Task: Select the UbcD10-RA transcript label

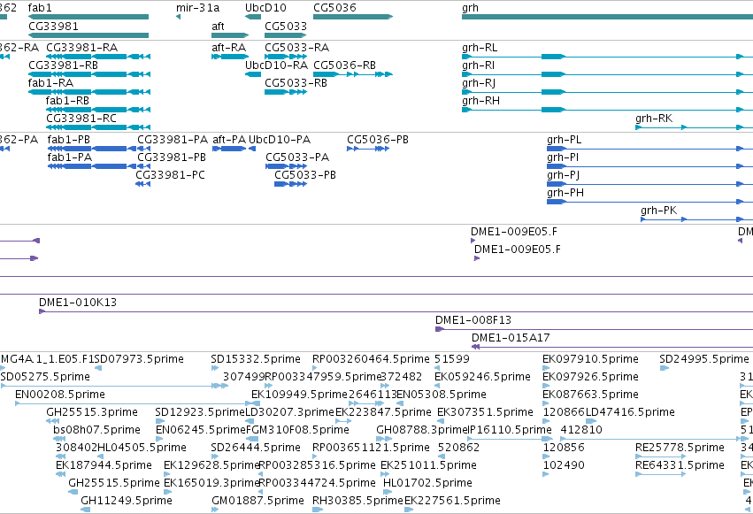Action: [x=277, y=65]
